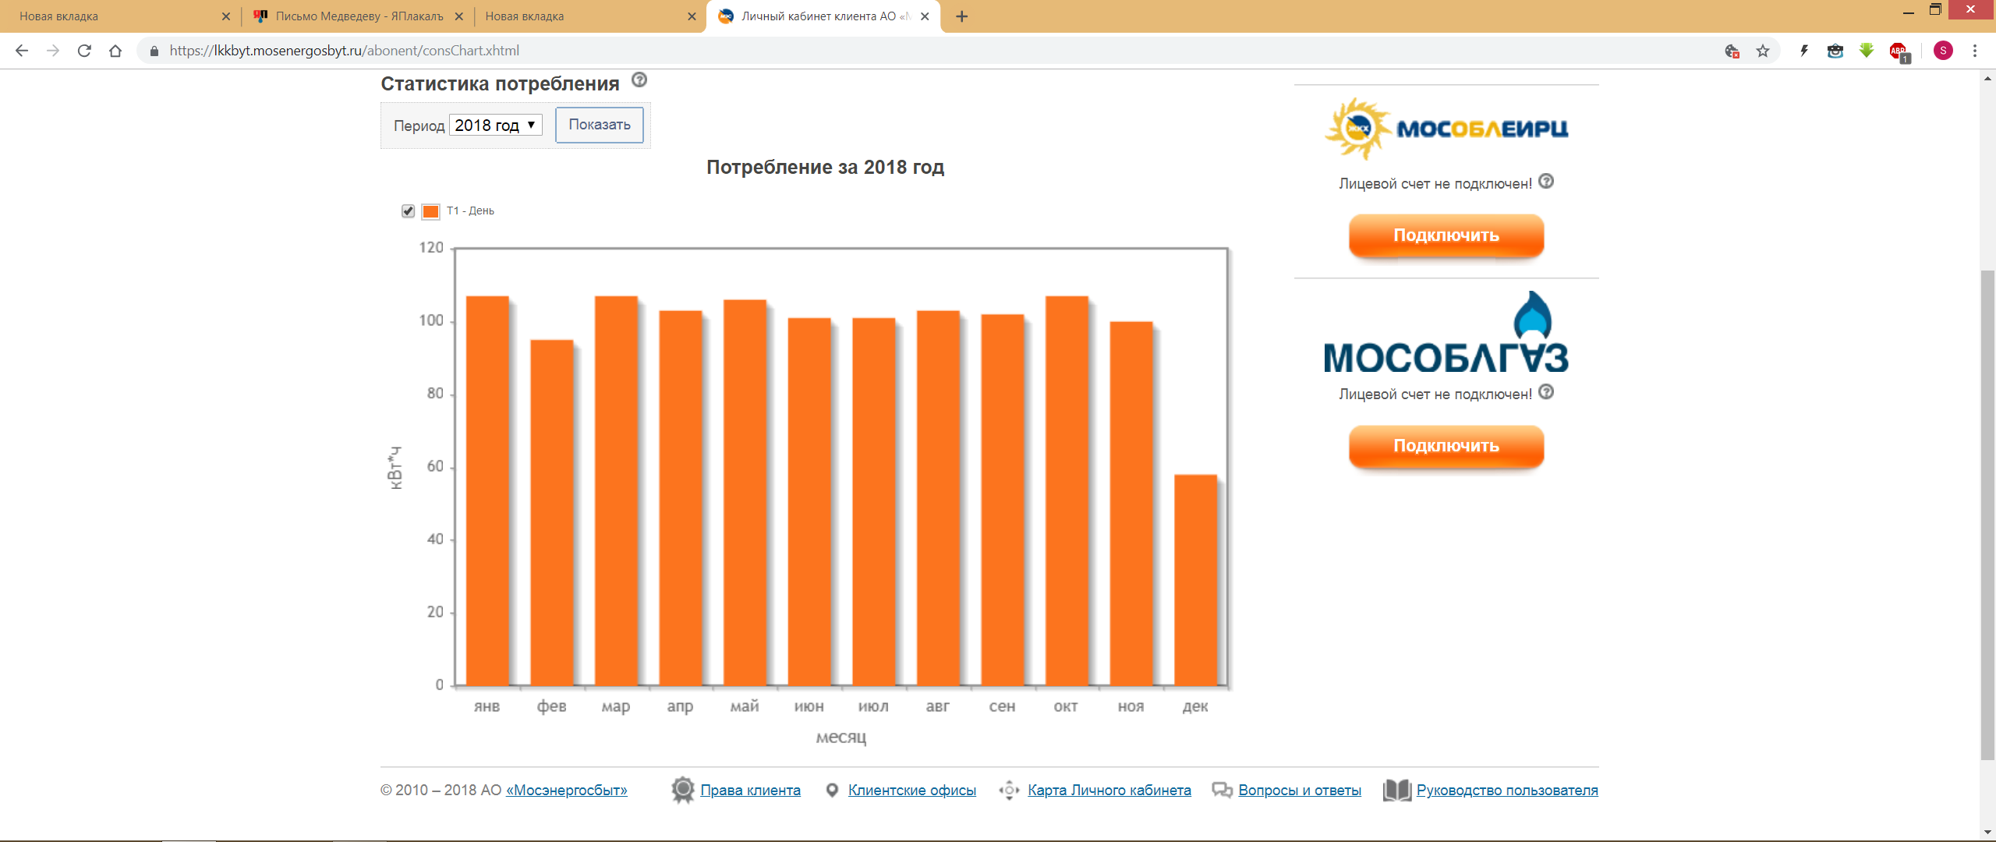
Task: Click help icon beside Статистика потребления
Action: click(x=639, y=80)
